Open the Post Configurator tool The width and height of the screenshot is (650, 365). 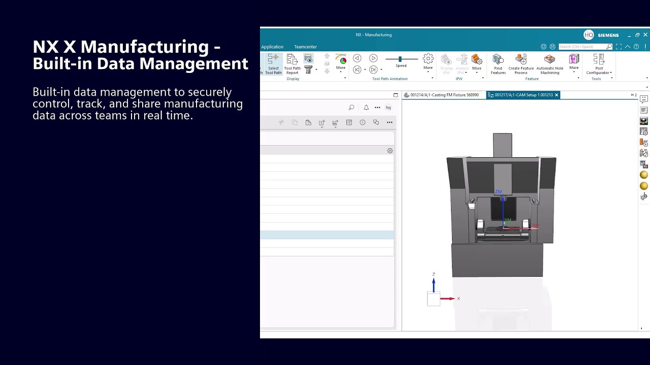click(599, 64)
